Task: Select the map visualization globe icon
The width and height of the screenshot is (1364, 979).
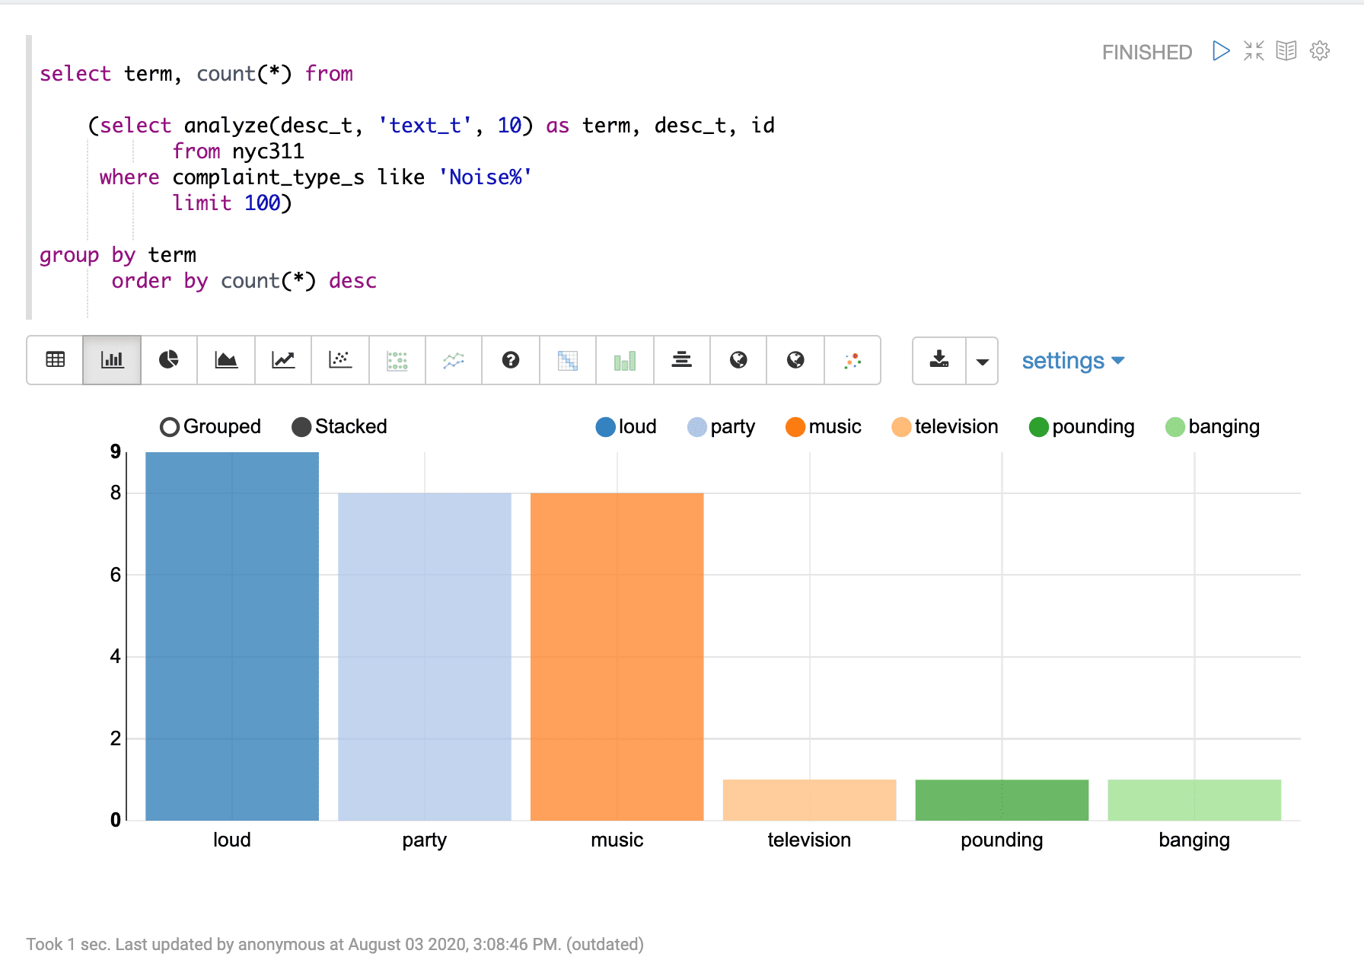Action: pos(738,361)
